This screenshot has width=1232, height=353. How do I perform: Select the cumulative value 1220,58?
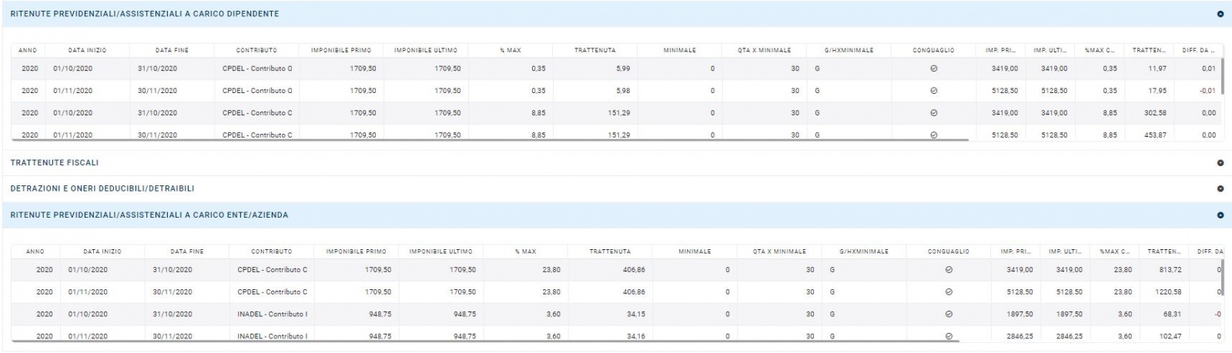(x=1167, y=292)
